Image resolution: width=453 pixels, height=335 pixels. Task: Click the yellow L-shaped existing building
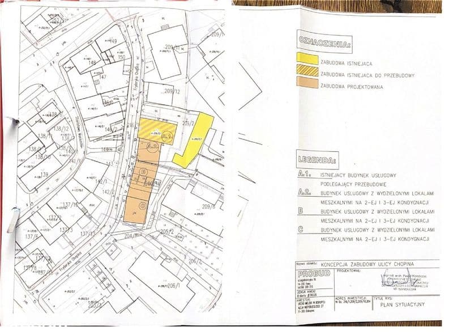[x=194, y=140]
